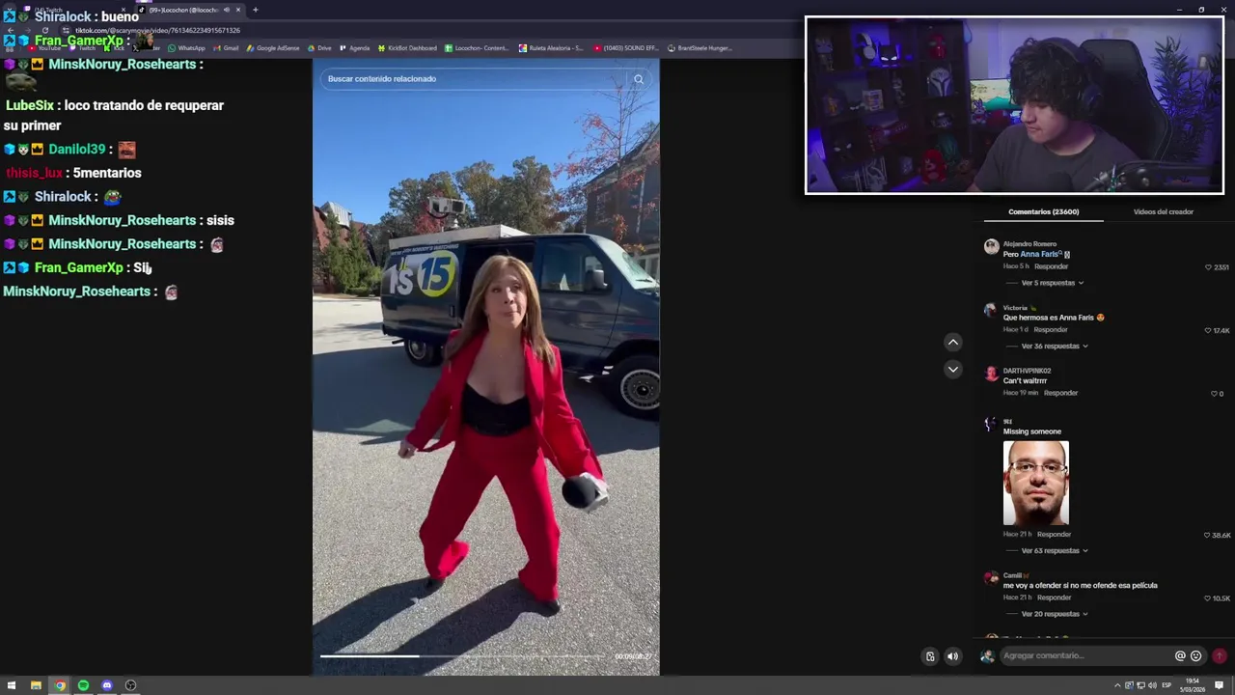
Task: Click the browser address bar URL
Action: (x=157, y=30)
